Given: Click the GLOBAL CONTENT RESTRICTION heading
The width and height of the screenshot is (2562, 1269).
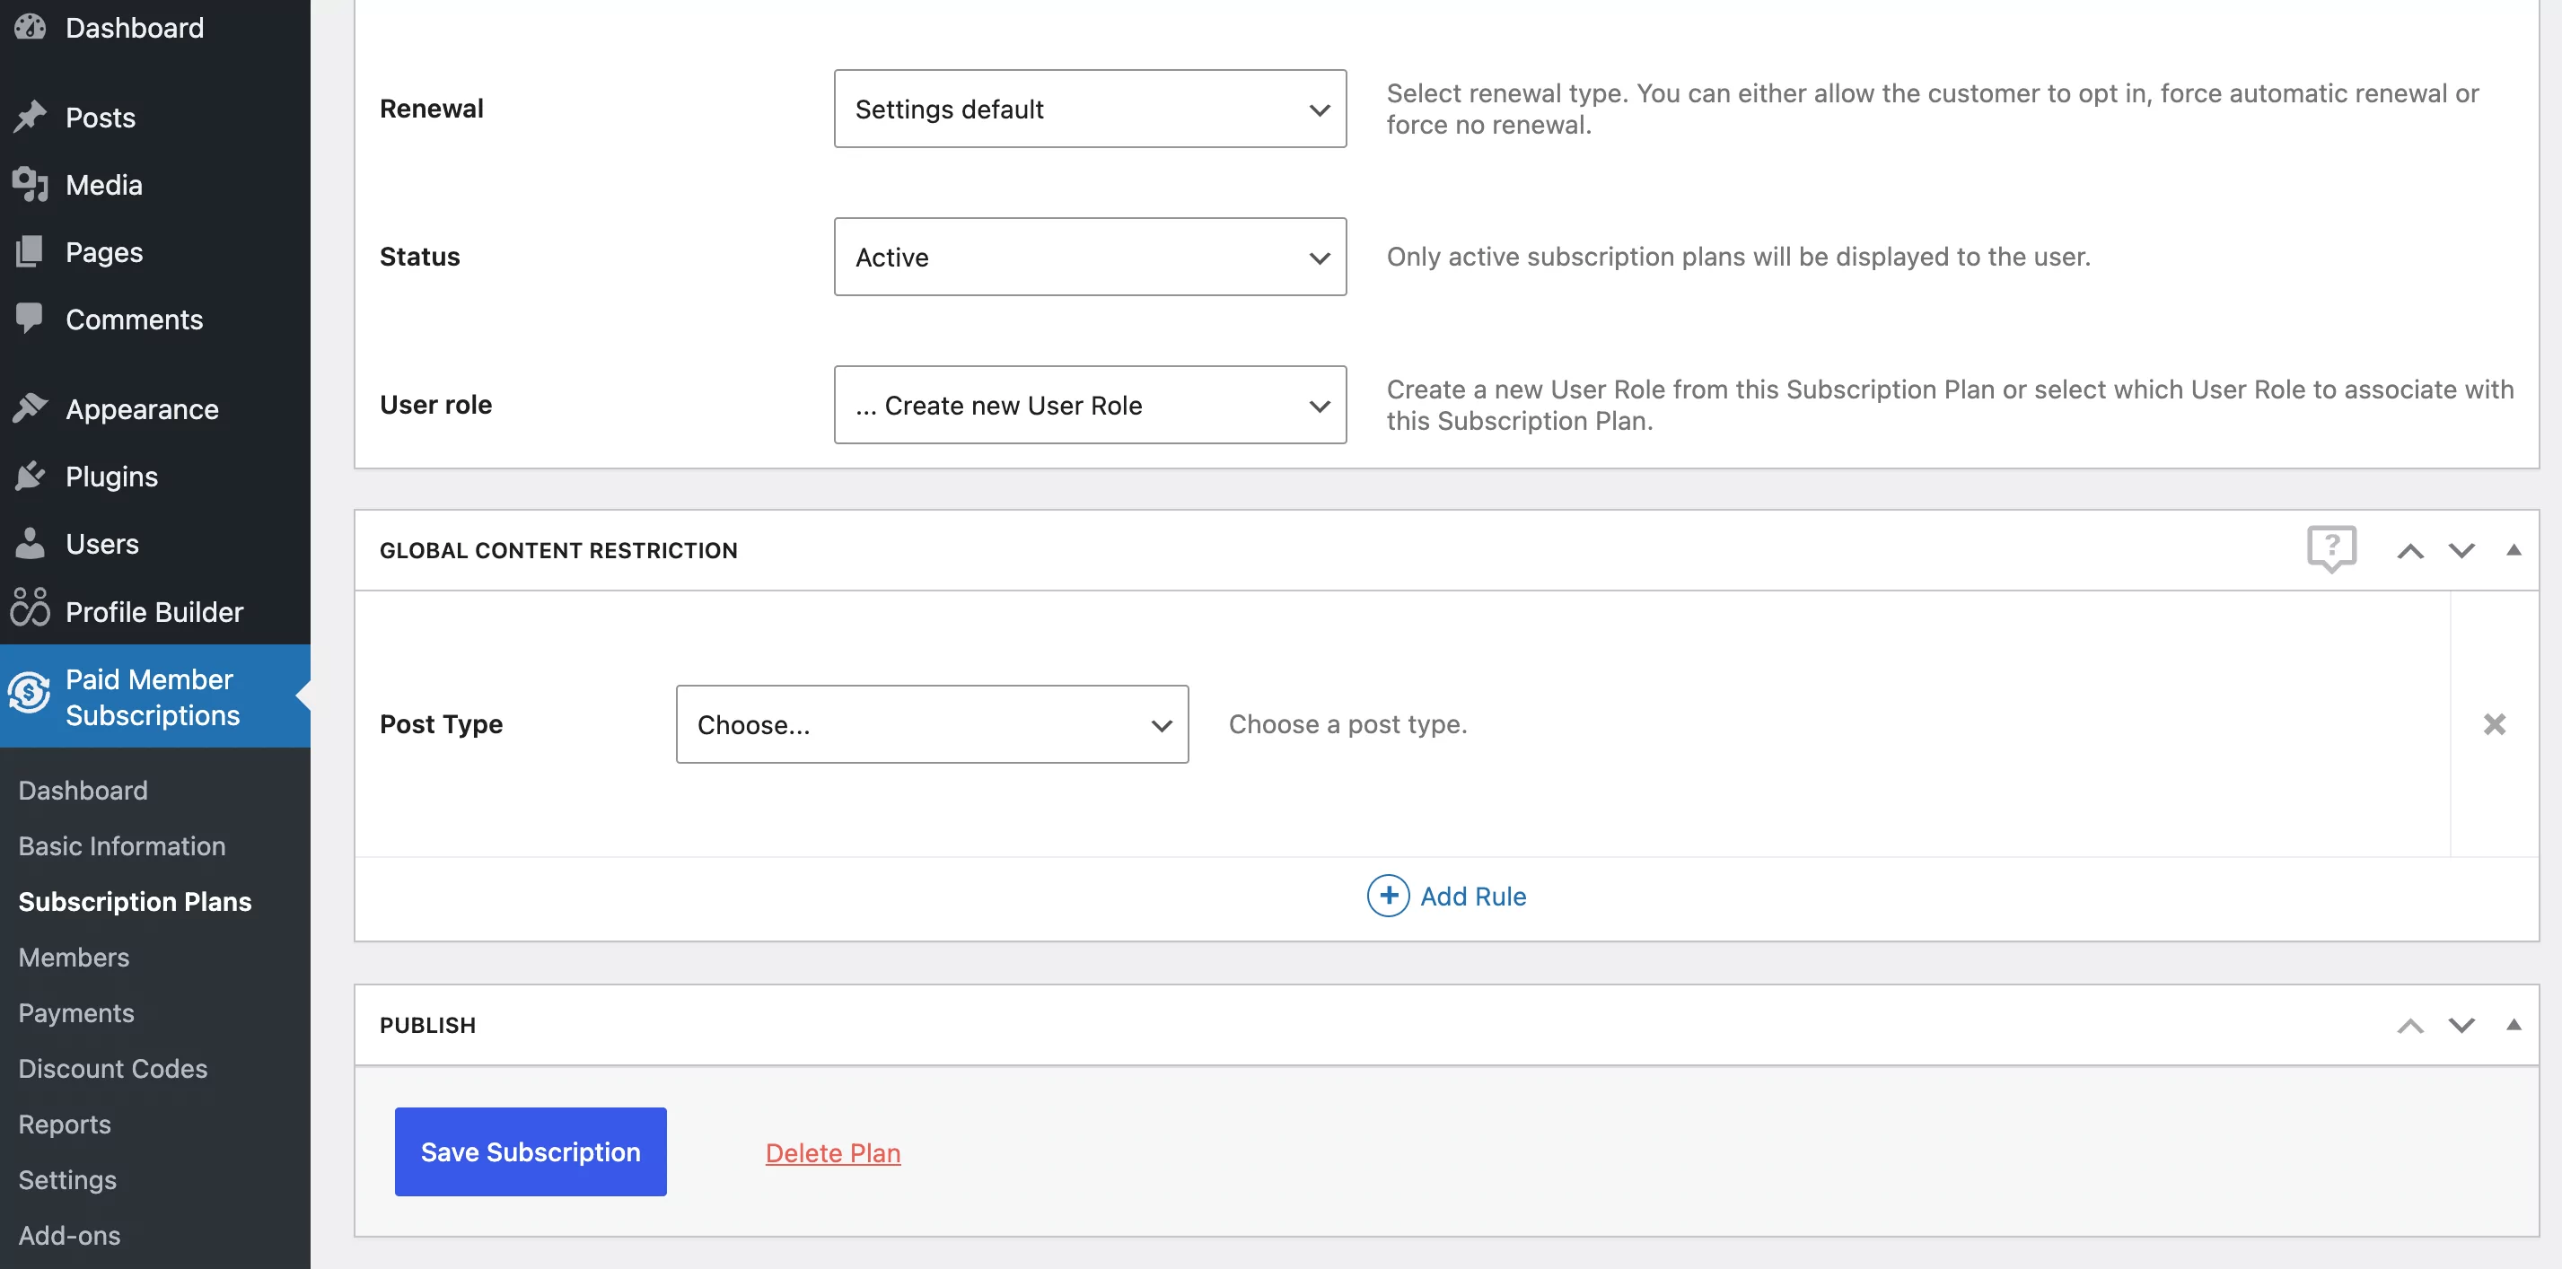Looking at the screenshot, I should (x=559, y=550).
